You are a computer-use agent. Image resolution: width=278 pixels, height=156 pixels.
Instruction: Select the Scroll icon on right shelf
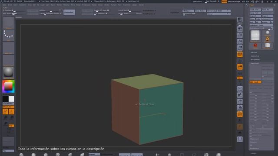240,29
